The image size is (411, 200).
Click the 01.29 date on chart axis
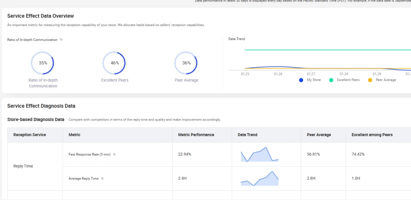coord(376,74)
